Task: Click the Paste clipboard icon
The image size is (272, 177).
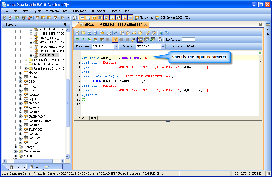Action: 128,33
